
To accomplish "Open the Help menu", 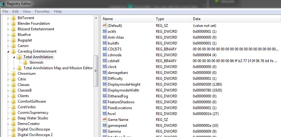I will (x=58, y=11).
